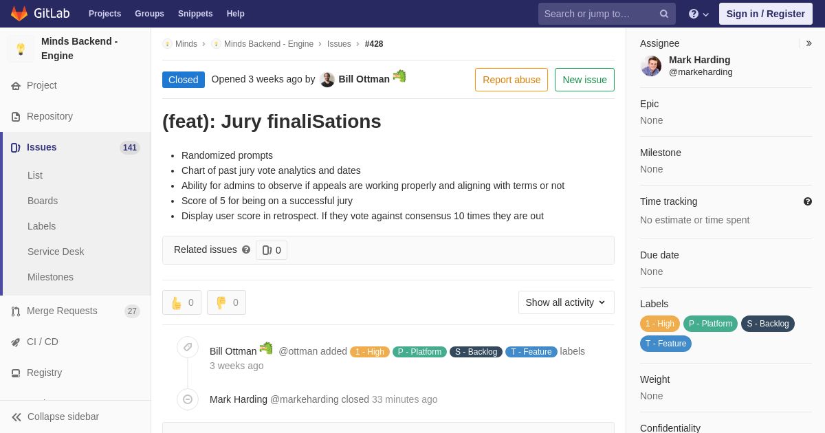Click the dark S - Backlog label in sidebar

[x=768, y=324]
